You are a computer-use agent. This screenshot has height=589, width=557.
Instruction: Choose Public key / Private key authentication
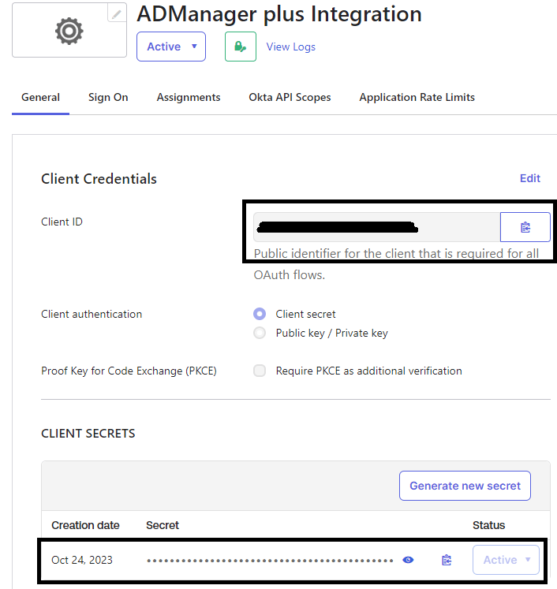click(260, 333)
